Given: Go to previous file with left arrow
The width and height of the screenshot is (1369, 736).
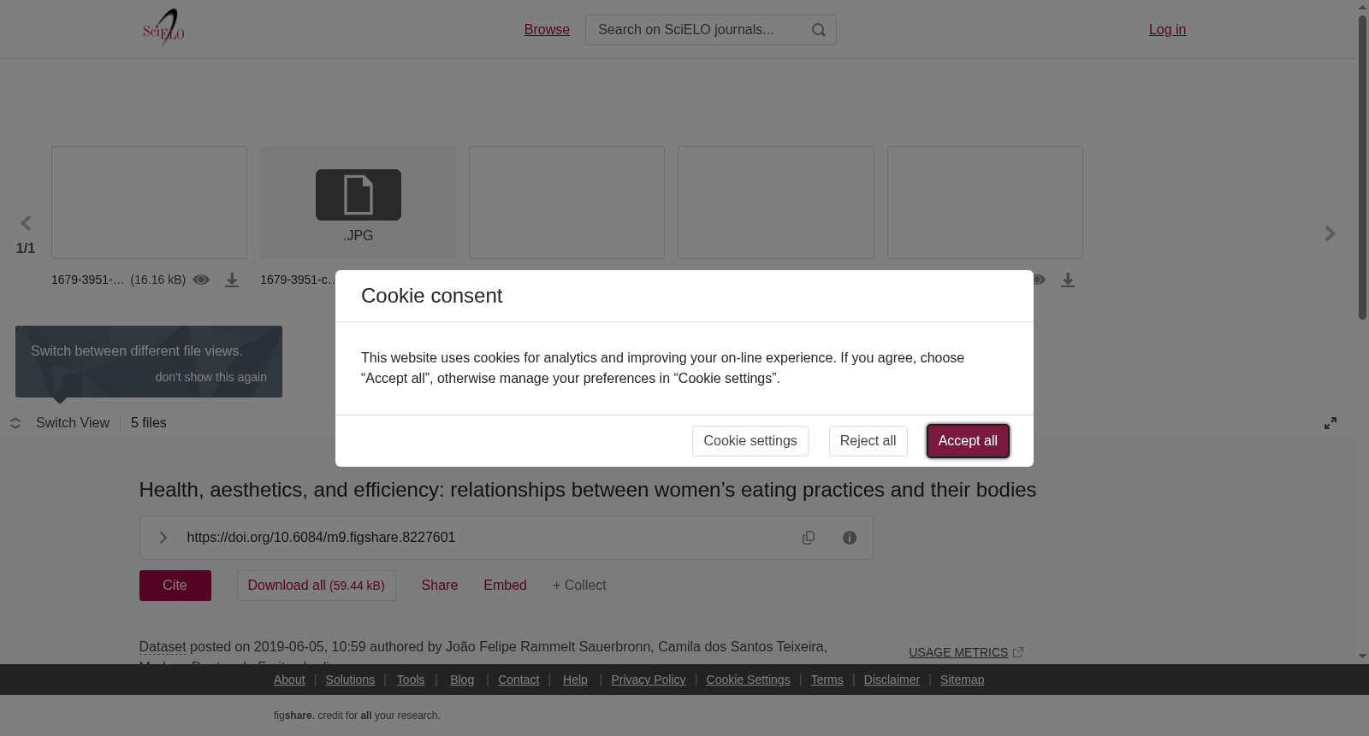Looking at the screenshot, I should click(x=26, y=223).
